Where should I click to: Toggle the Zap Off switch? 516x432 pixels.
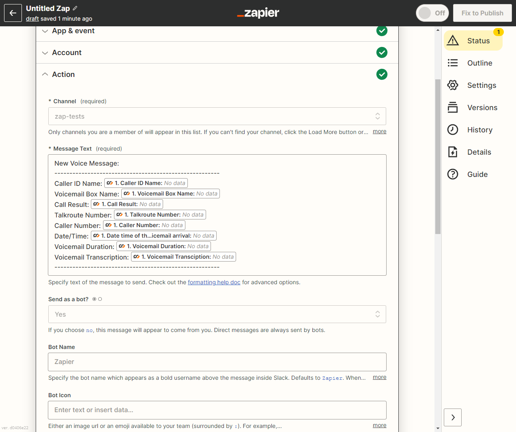pyautogui.click(x=432, y=13)
